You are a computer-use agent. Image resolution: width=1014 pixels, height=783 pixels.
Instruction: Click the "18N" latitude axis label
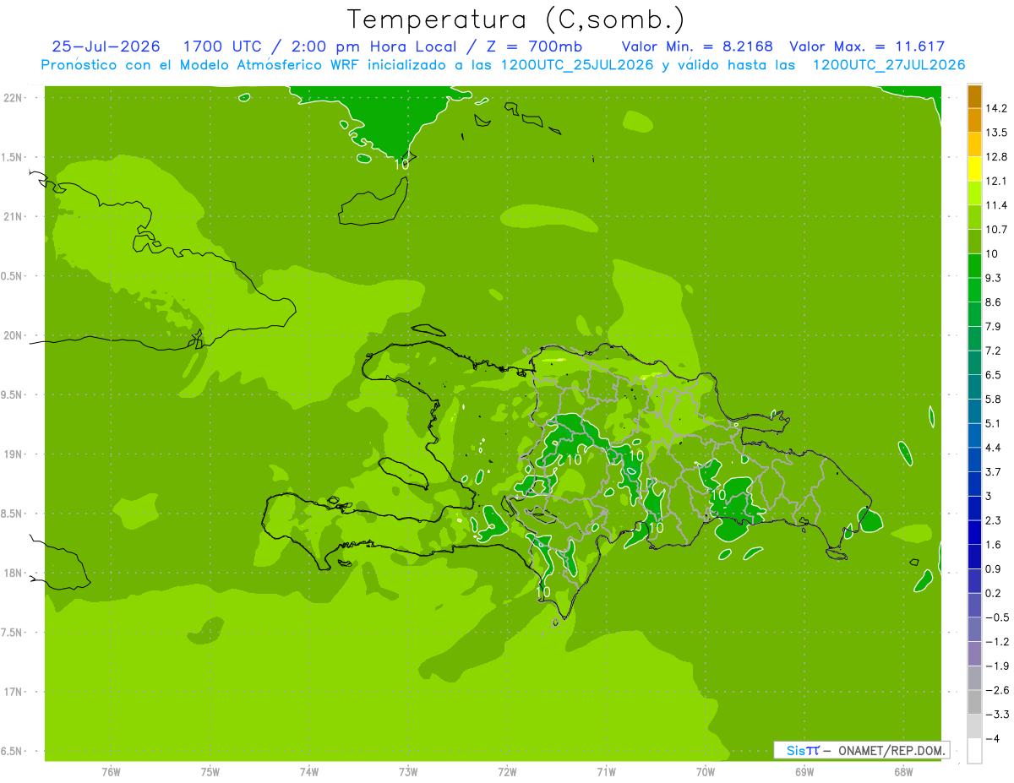click(14, 574)
